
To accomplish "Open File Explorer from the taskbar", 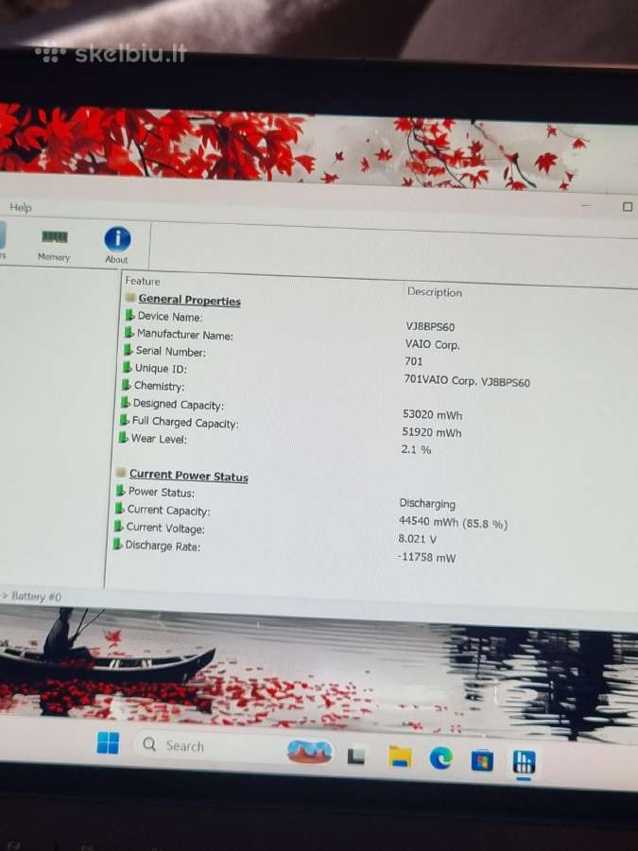I will coord(401,757).
